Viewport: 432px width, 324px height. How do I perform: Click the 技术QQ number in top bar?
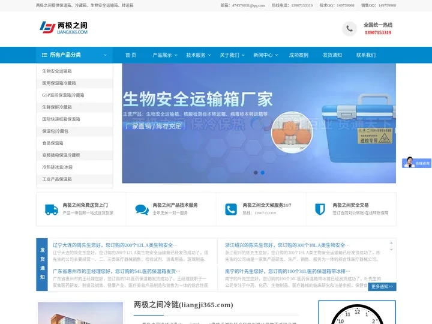pyautogui.click(x=345, y=5)
